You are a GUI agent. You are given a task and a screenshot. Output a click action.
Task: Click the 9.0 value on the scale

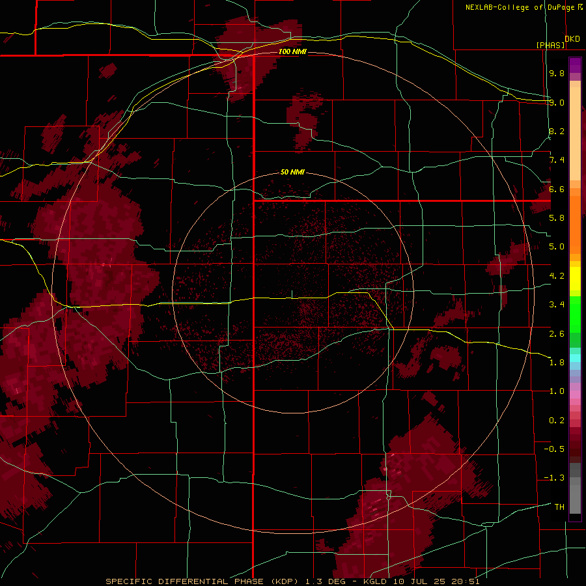coord(557,102)
